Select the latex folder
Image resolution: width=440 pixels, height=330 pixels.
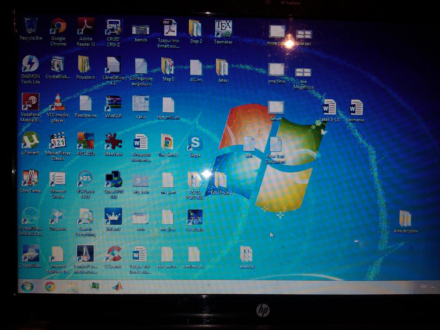(x=222, y=67)
